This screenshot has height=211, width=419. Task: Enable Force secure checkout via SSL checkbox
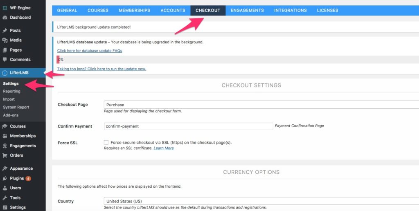pyautogui.click(x=106, y=143)
